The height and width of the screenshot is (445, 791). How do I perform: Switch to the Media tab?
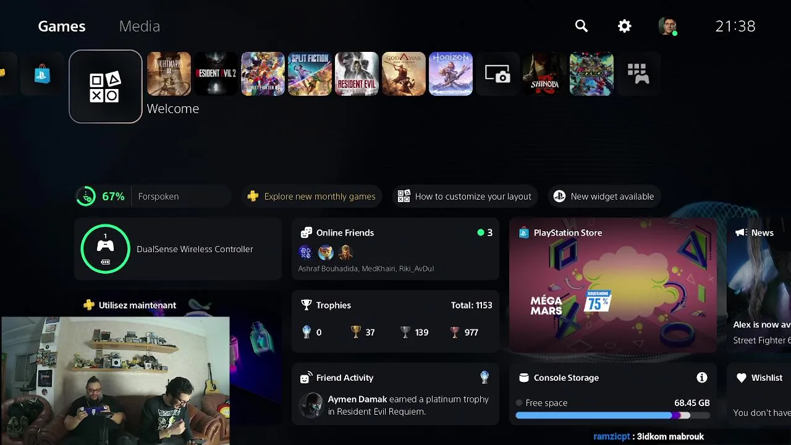[140, 26]
